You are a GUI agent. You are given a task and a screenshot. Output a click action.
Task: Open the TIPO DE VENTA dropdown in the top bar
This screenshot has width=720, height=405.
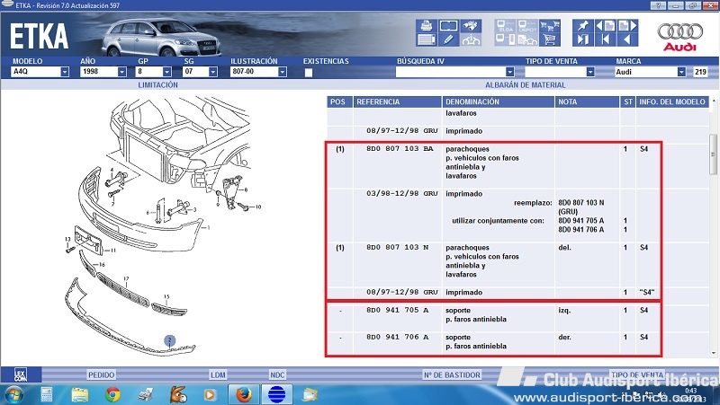(590, 72)
